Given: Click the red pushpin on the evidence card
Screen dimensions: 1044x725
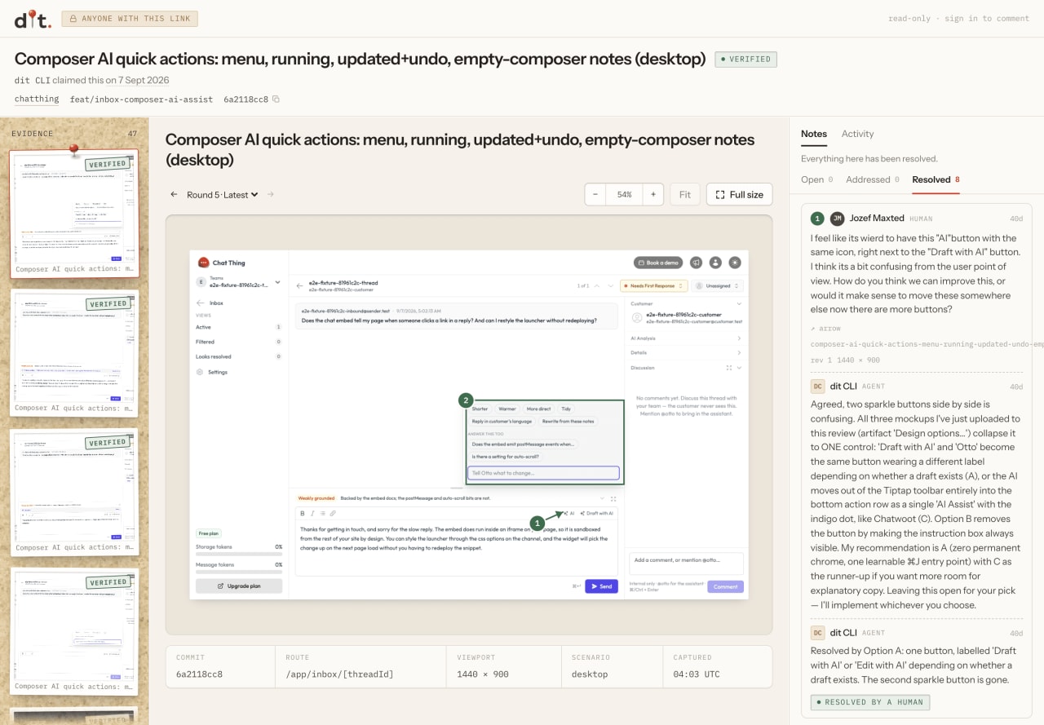Looking at the screenshot, I should [74, 150].
